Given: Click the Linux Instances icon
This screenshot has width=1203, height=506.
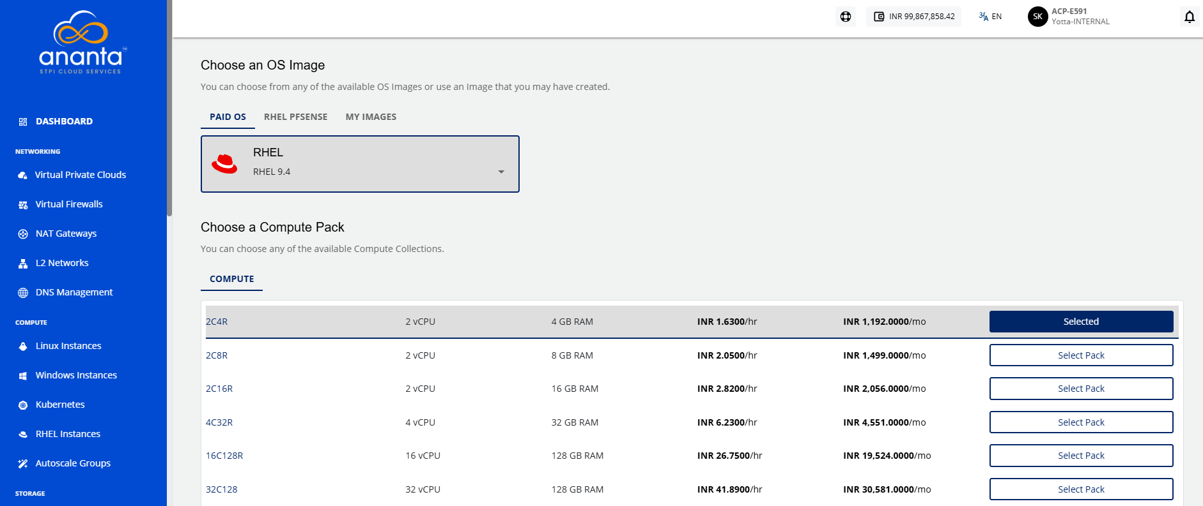Looking at the screenshot, I should tap(23, 346).
